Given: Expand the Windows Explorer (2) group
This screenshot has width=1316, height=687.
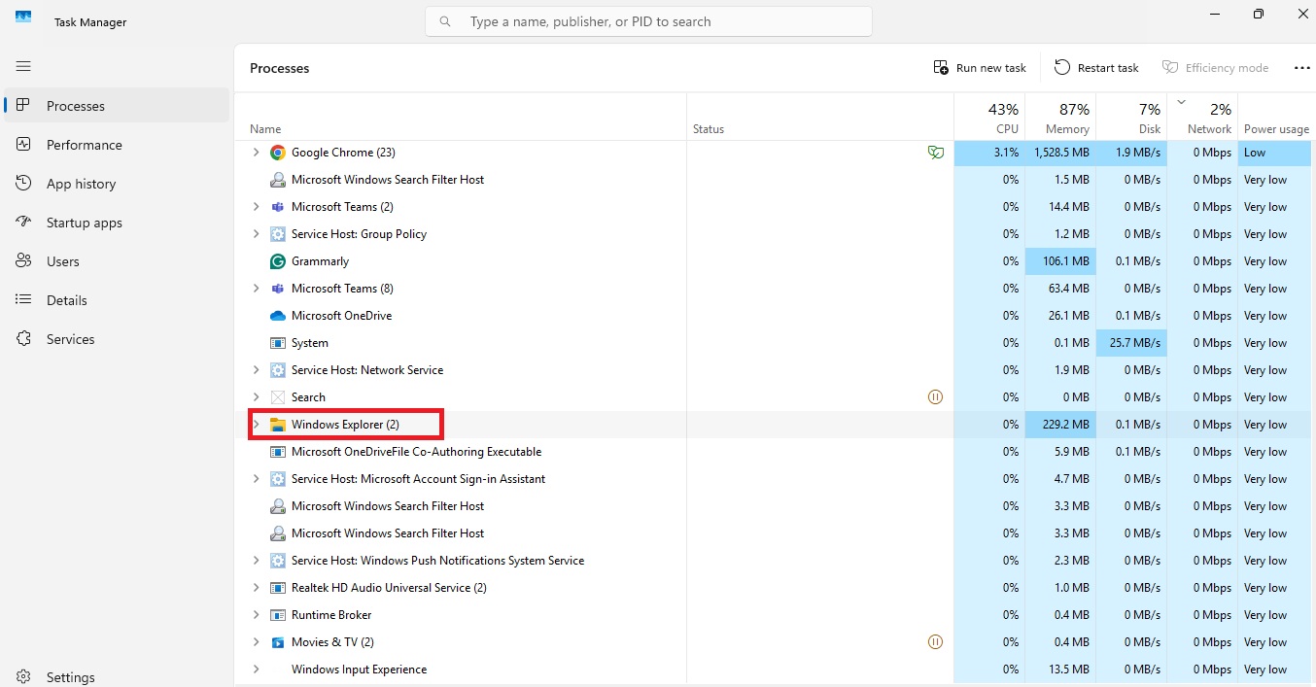Looking at the screenshot, I should (x=257, y=425).
